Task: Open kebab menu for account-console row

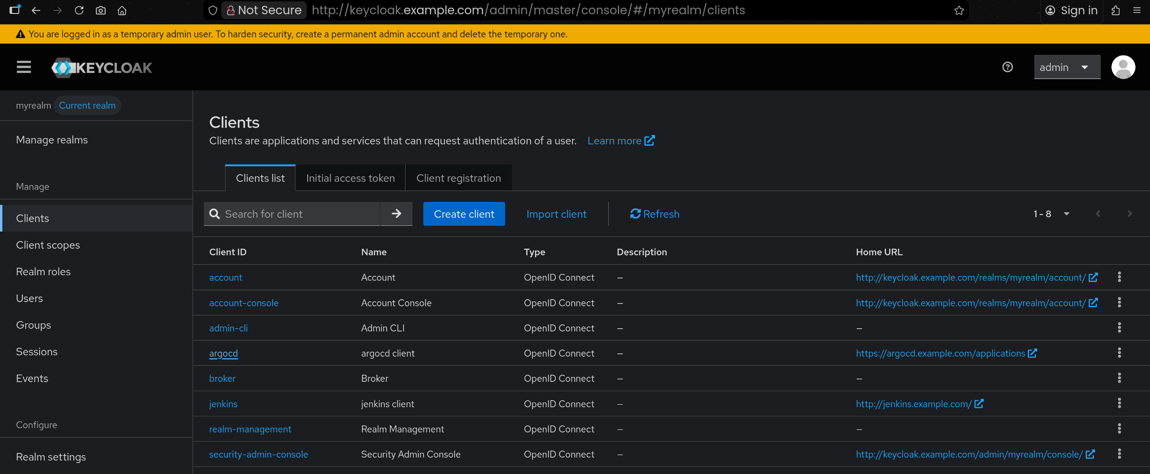Action: [1119, 303]
